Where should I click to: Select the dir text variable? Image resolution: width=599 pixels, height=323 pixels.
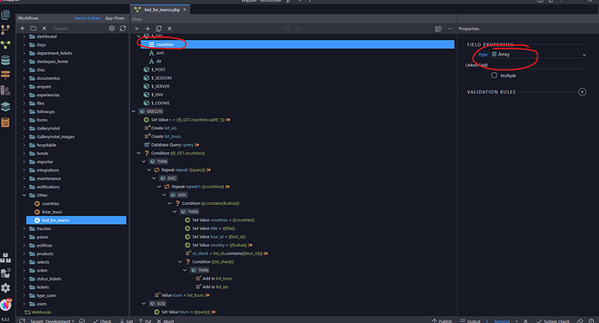(155, 61)
